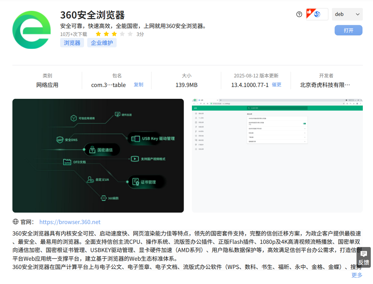Click the settings page screenshot
373x284 pixels.
tap(277, 156)
